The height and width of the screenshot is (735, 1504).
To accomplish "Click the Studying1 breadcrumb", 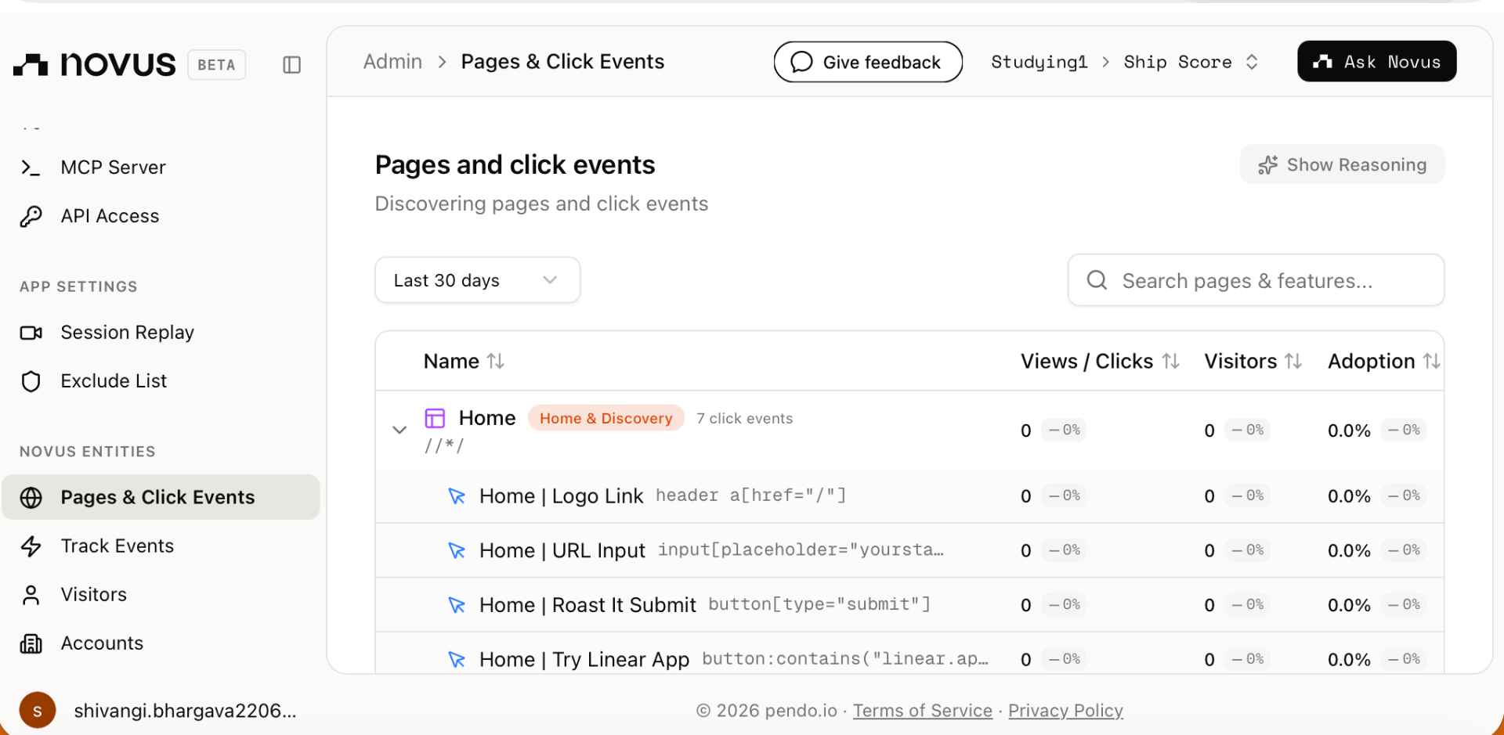I will 1039,62.
